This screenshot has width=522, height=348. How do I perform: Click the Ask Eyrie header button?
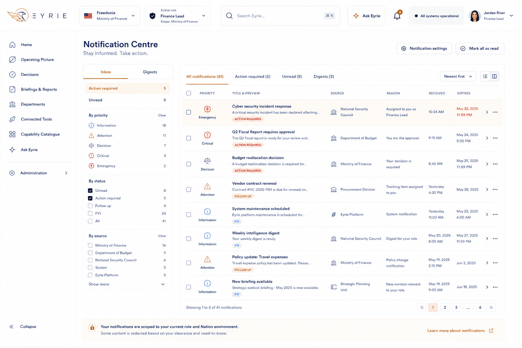[366, 16]
